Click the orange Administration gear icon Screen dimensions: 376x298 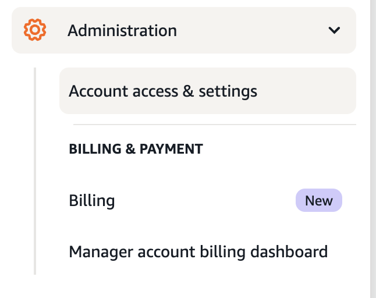[x=35, y=30]
